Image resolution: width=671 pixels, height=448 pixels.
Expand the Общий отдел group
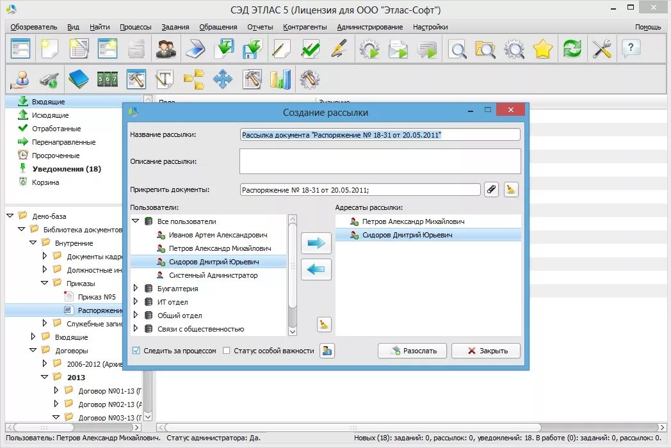click(x=136, y=315)
